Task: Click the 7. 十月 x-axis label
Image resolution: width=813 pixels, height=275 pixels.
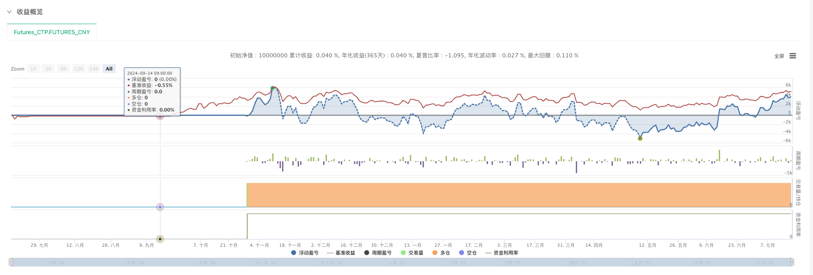Action: tap(200, 245)
